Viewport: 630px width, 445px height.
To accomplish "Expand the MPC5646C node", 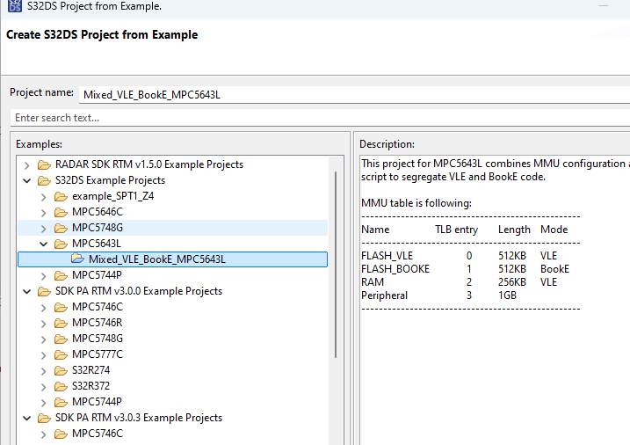I will pyautogui.click(x=43, y=213).
